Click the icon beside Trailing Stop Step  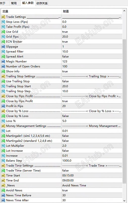click(x=3, y=91)
